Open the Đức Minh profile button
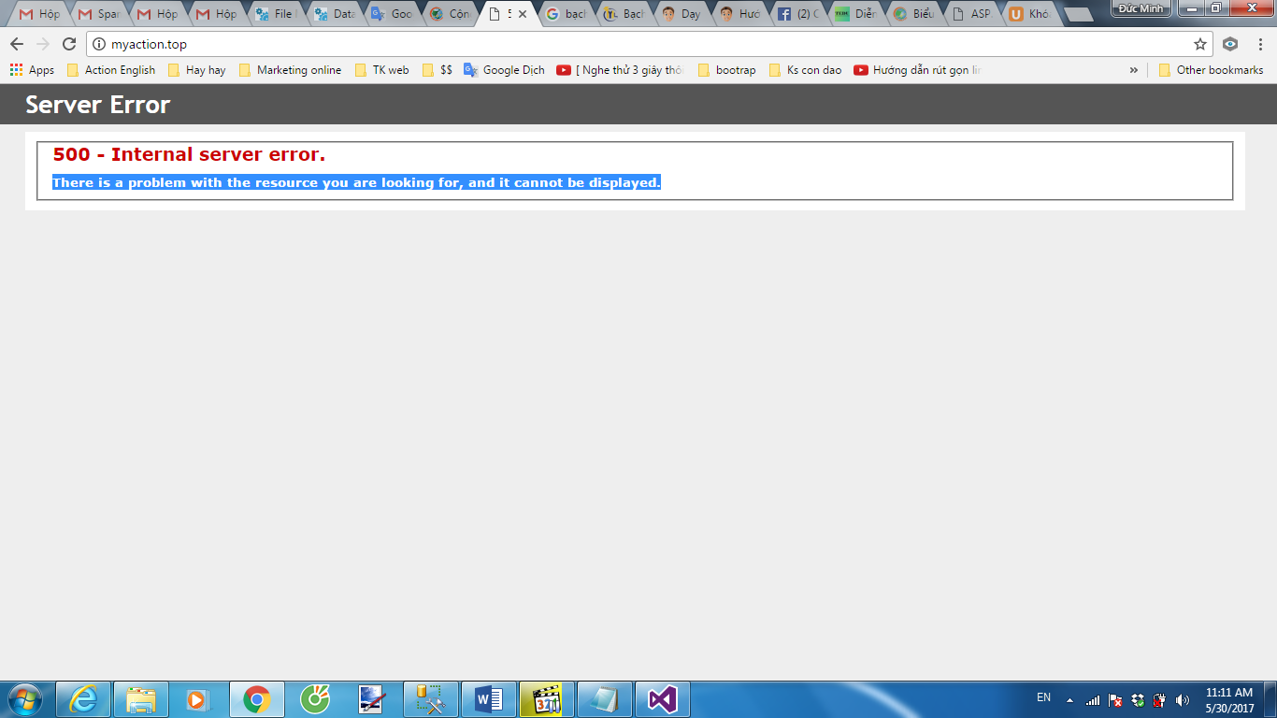 [1140, 8]
